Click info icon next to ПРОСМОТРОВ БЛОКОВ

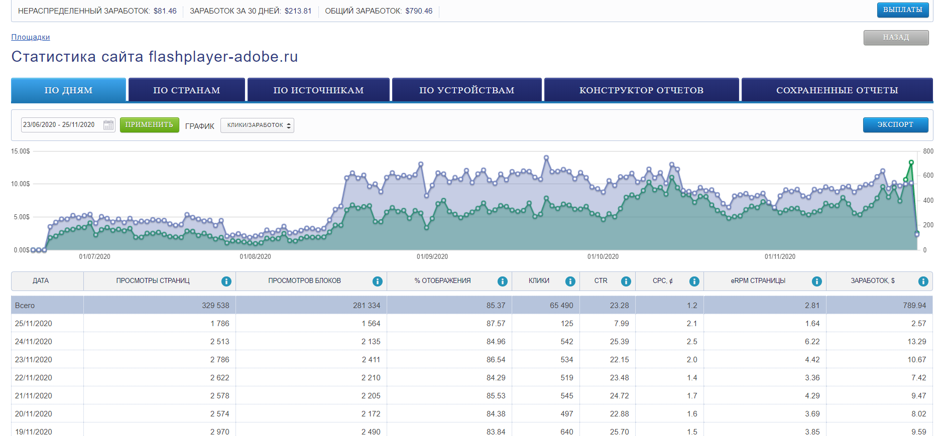[x=378, y=281]
